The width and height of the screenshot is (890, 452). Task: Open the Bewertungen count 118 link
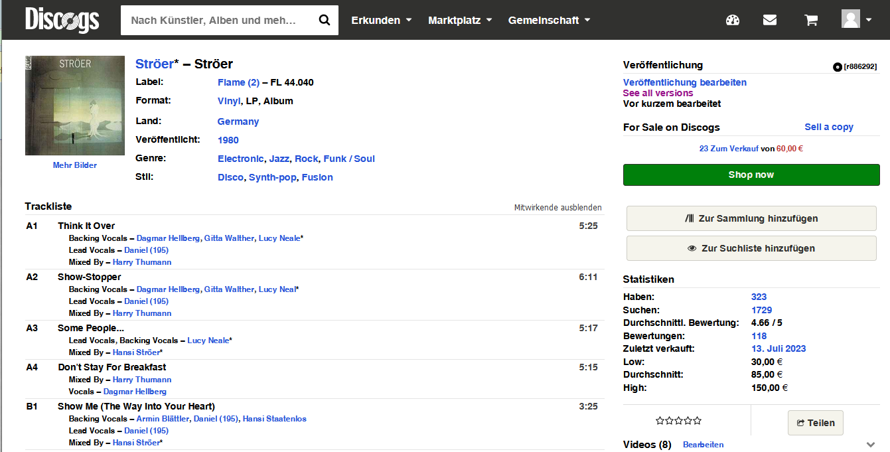click(x=759, y=336)
